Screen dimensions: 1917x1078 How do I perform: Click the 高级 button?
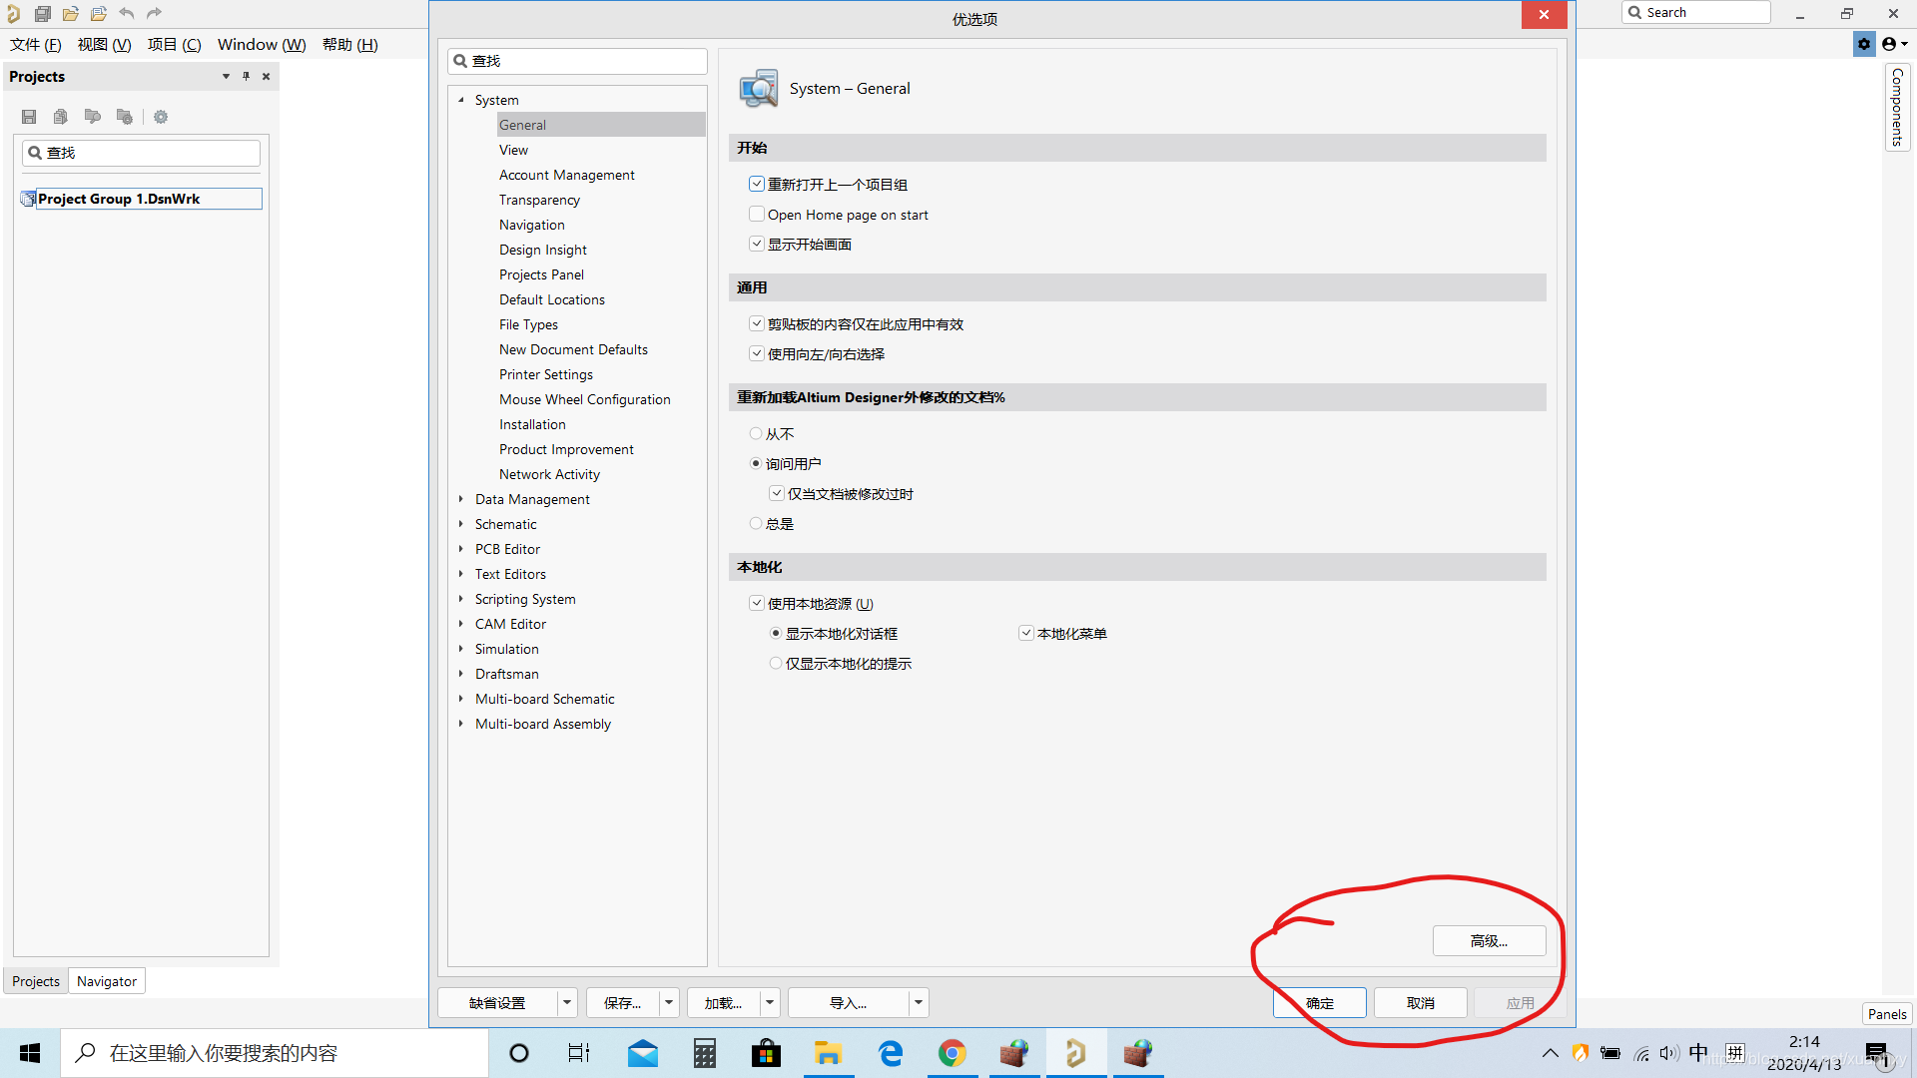1488,940
